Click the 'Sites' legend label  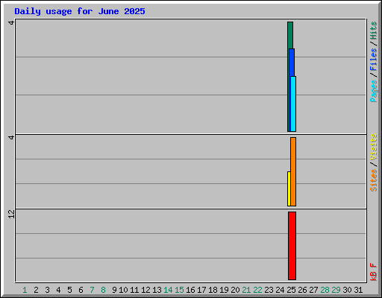[x=373, y=180]
